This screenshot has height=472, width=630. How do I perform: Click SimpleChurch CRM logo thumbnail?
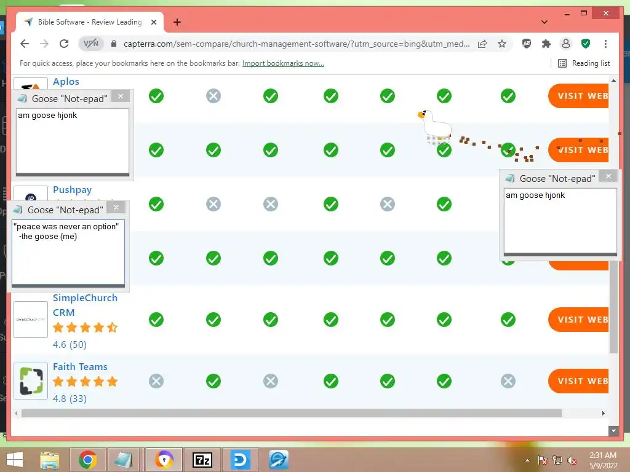pyautogui.click(x=31, y=320)
